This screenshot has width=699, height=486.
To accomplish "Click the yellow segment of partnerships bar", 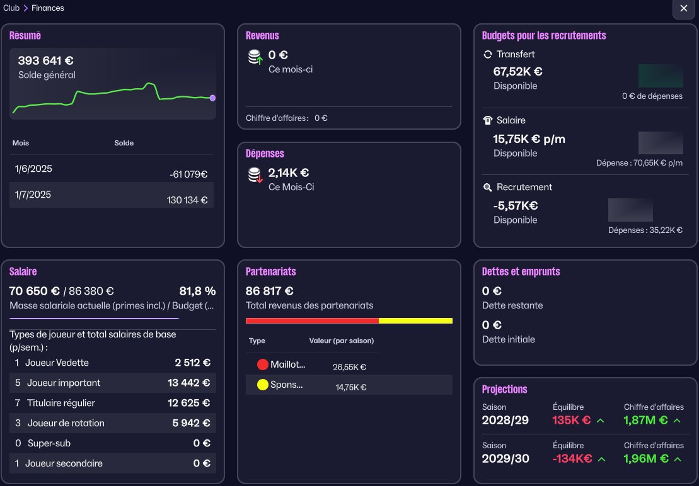I will (415, 321).
